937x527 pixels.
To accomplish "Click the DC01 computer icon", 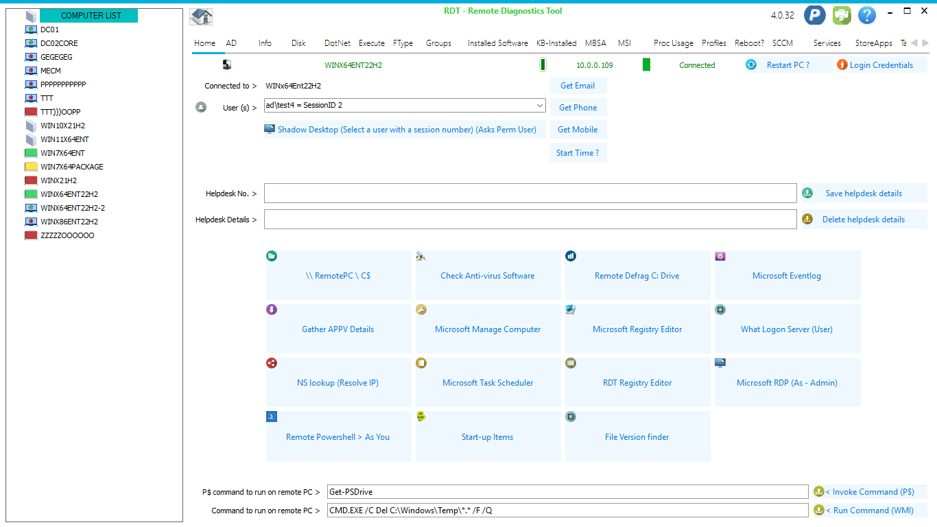I will point(31,30).
